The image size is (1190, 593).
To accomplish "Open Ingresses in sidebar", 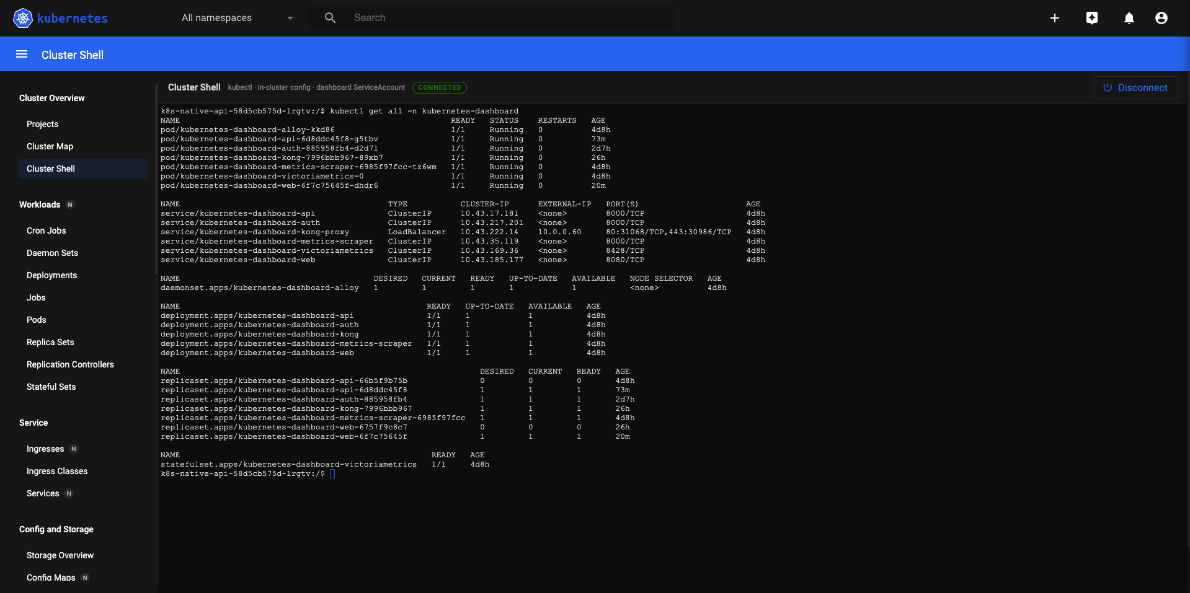I will tap(45, 449).
